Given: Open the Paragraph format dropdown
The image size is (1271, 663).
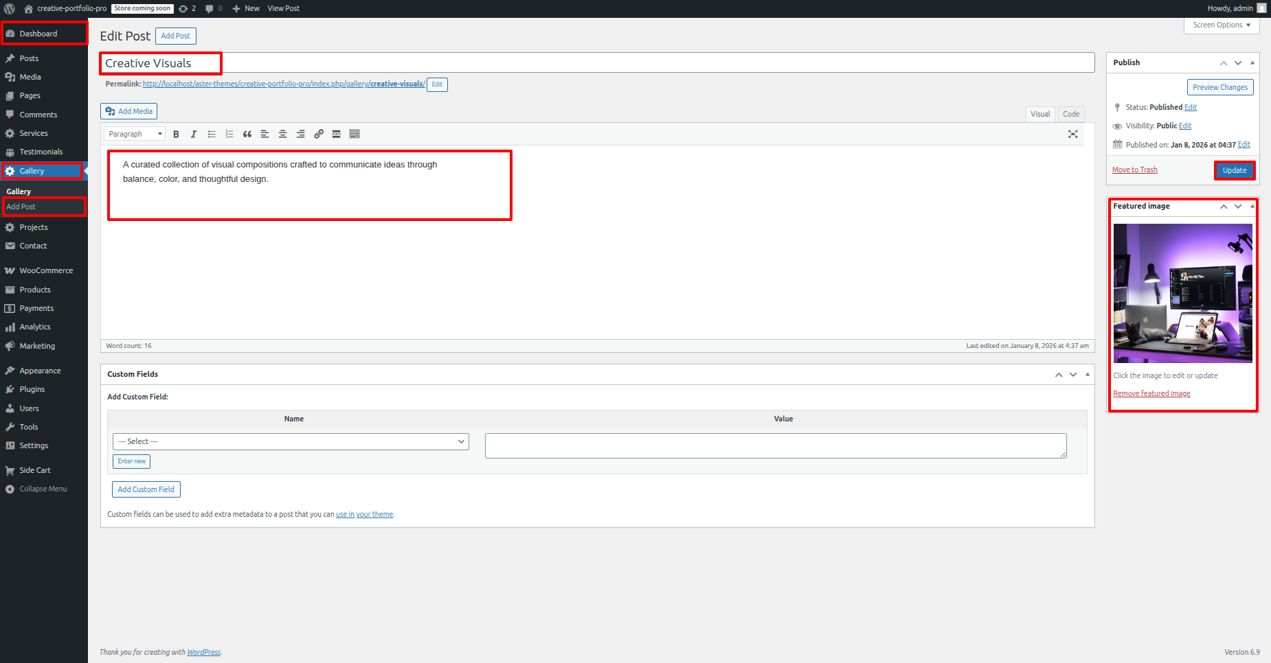Looking at the screenshot, I should pyautogui.click(x=135, y=135).
